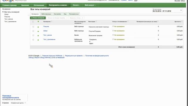Open Справочный центр help link
The width and height of the screenshot is (188, 106).
tap(17, 103)
